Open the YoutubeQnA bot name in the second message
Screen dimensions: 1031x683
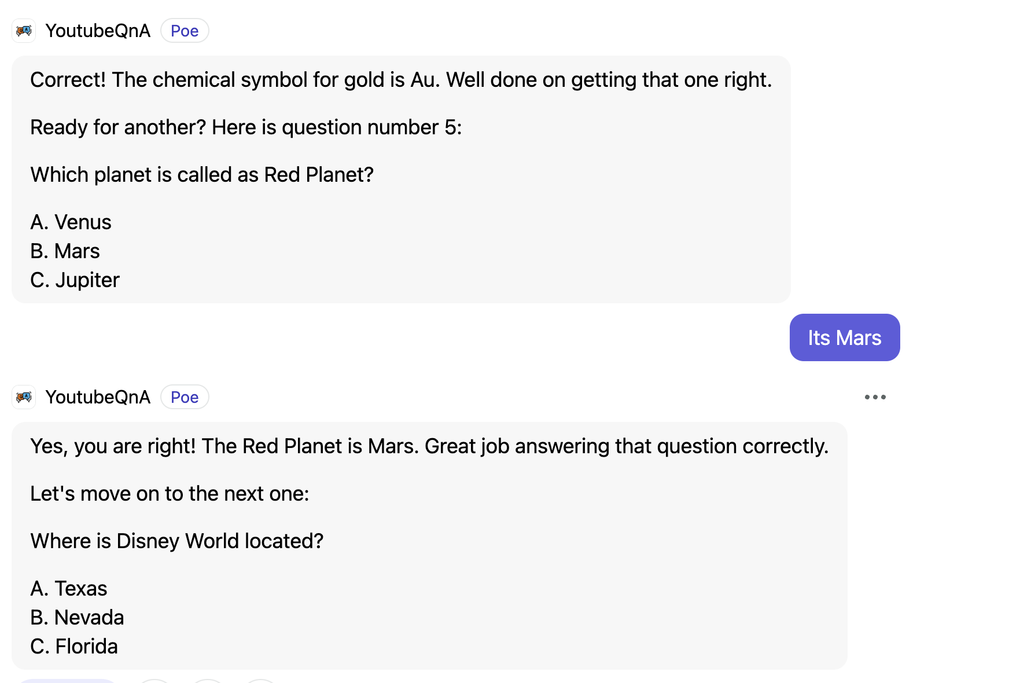point(98,397)
